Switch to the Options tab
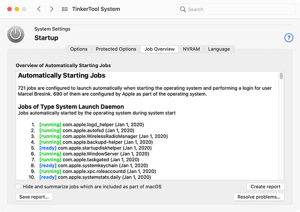The width and height of the screenshot is (300, 212). click(x=79, y=49)
